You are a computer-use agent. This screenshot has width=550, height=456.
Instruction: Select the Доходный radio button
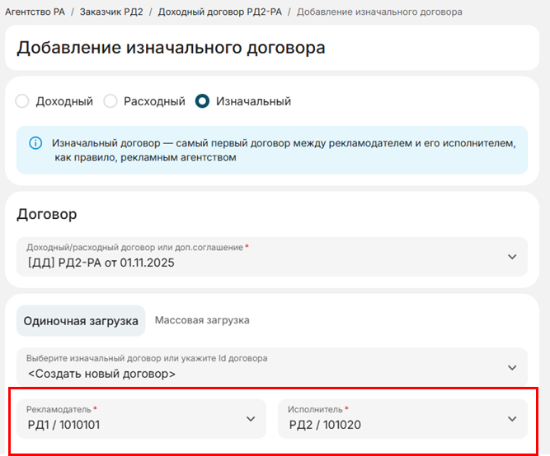pos(23,101)
